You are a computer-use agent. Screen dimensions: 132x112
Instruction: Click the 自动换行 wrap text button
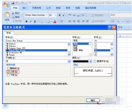pyautogui.click(x=97, y=15)
